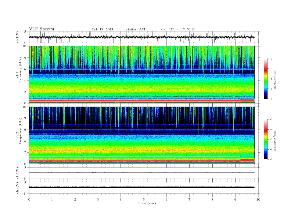Click time-axis tick label "7"

[x=190, y=199]
